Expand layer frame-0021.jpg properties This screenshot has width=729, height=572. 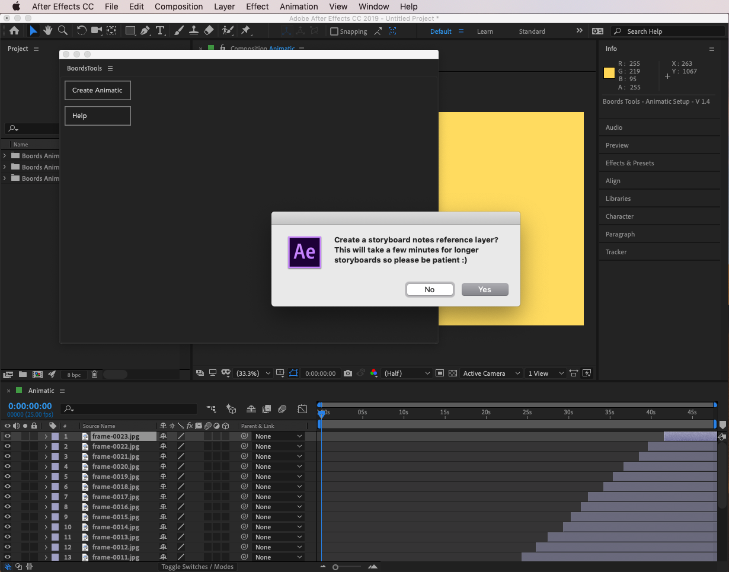coord(46,456)
